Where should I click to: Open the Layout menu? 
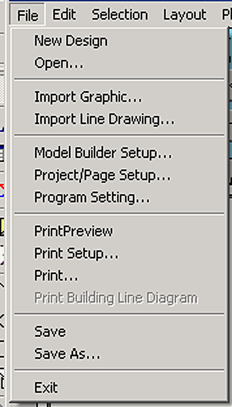click(184, 15)
